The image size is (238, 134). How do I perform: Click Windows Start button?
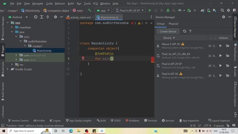(x=4, y=131)
